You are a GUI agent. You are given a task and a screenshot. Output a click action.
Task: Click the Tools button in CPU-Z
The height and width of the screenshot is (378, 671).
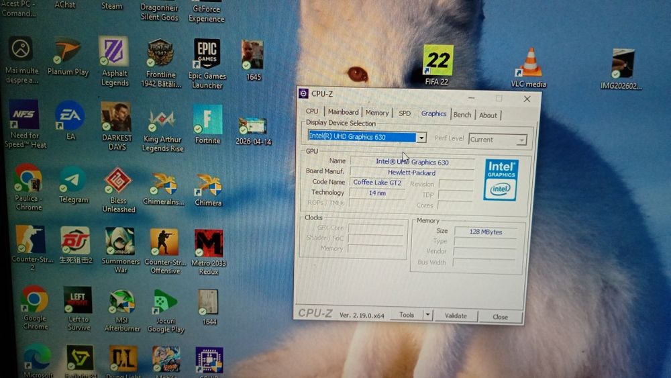tap(407, 315)
